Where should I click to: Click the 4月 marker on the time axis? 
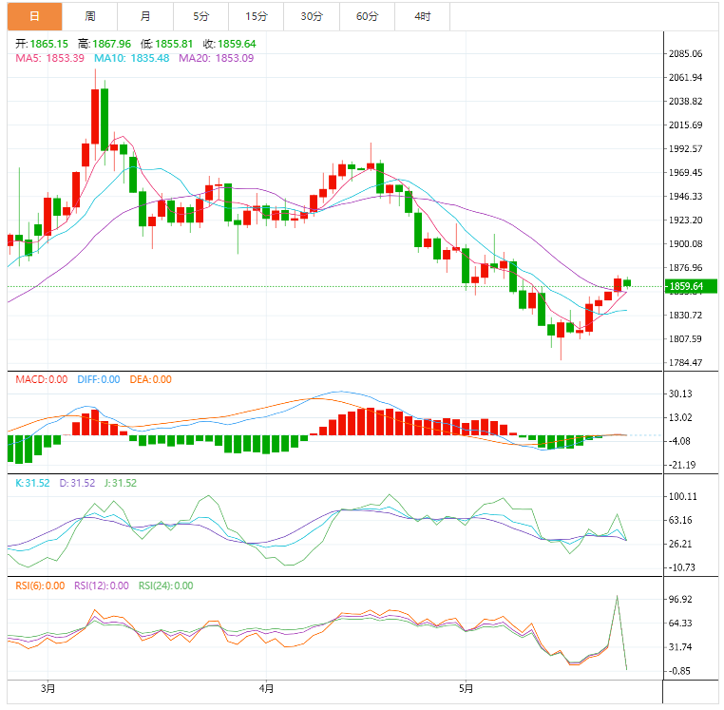(x=266, y=688)
